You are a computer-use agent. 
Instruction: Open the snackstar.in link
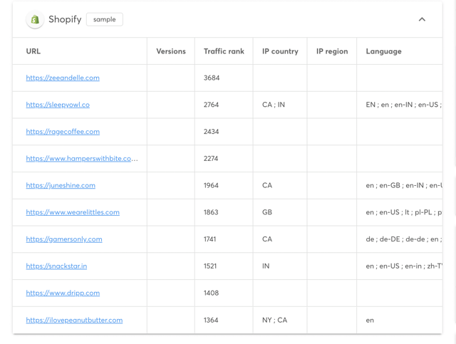point(56,266)
